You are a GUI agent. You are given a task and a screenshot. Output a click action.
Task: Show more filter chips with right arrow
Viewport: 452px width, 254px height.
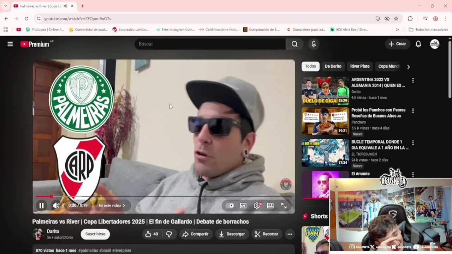coord(408,67)
